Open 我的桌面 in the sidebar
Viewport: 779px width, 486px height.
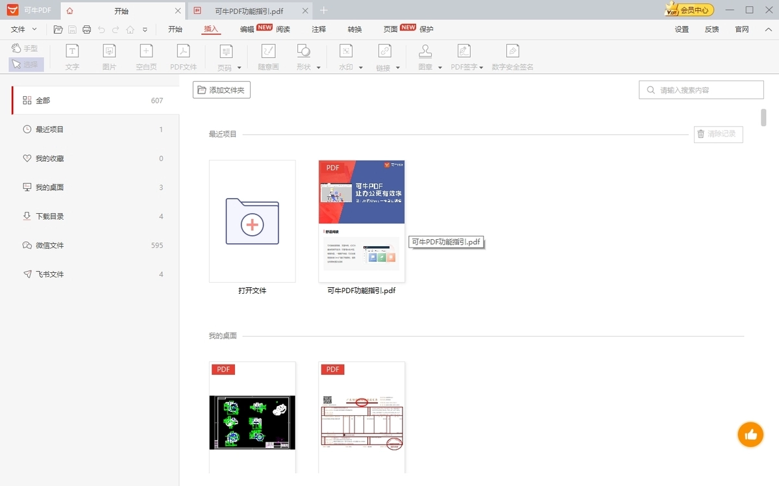pyautogui.click(x=95, y=187)
